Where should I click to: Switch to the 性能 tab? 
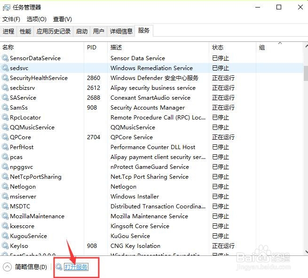click(x=25, y=31)
